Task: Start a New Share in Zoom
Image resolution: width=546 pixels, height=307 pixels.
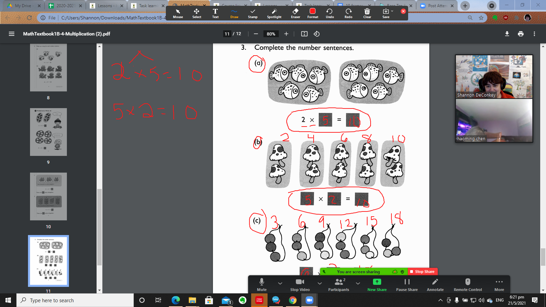Action: (x=377, y=284)
